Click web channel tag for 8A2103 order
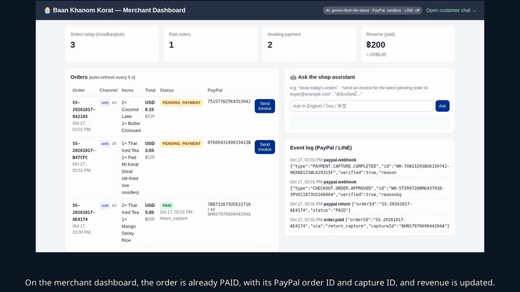 (105, 102)
